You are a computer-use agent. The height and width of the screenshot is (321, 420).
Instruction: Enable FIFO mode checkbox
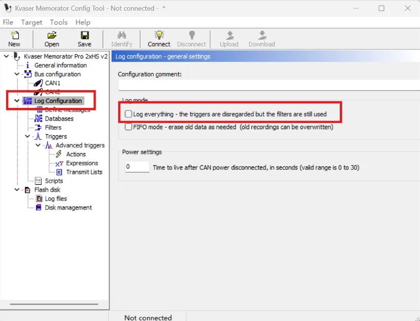(x=128, y=127)
